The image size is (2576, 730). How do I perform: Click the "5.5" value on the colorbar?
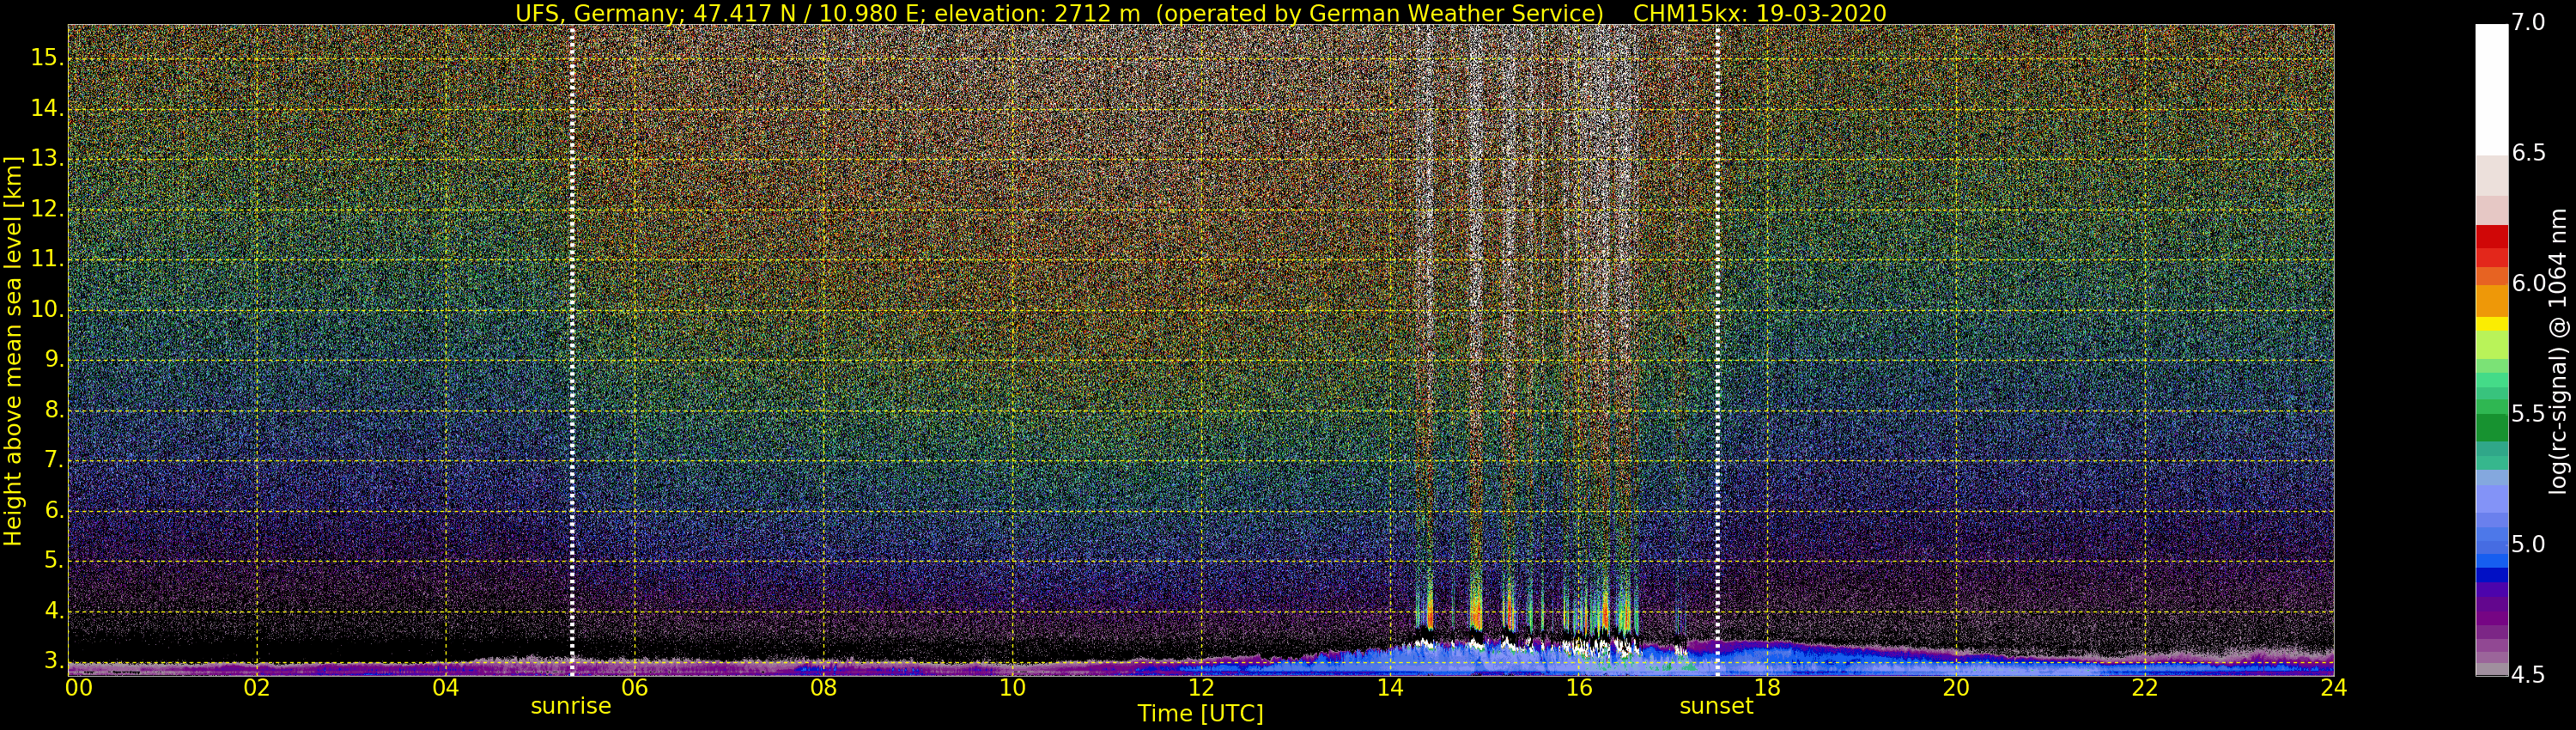[x=2528, y=414]
